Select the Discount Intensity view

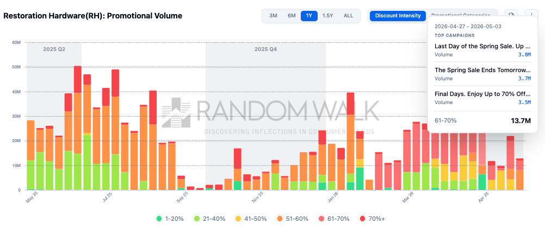point(398,16)
